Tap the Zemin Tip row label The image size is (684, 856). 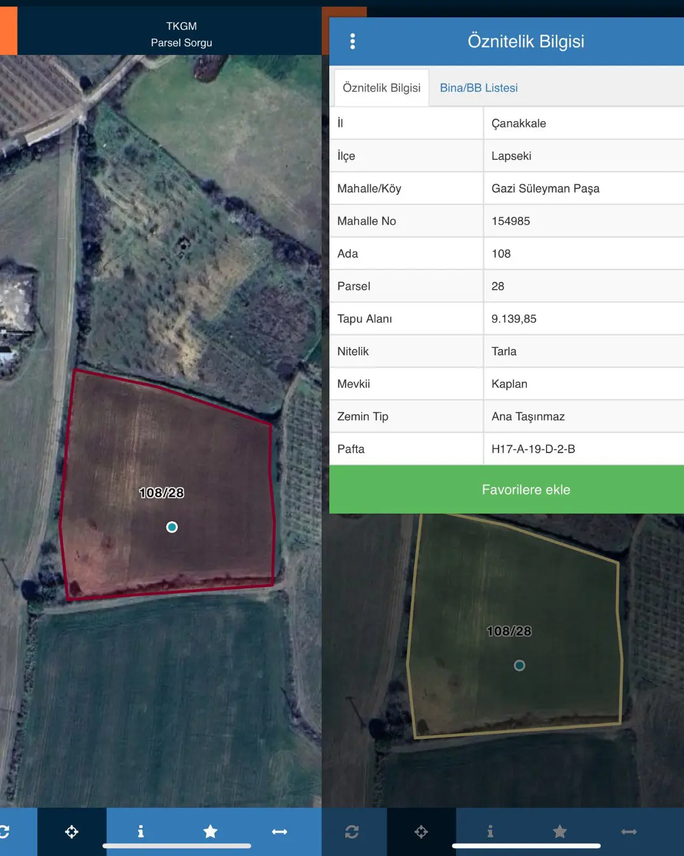pos(363,417)
